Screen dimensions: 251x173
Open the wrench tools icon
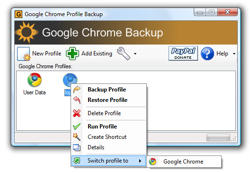click(x=124, y=54)
